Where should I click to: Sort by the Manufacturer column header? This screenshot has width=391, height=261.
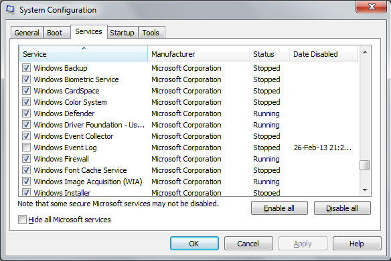198,53
